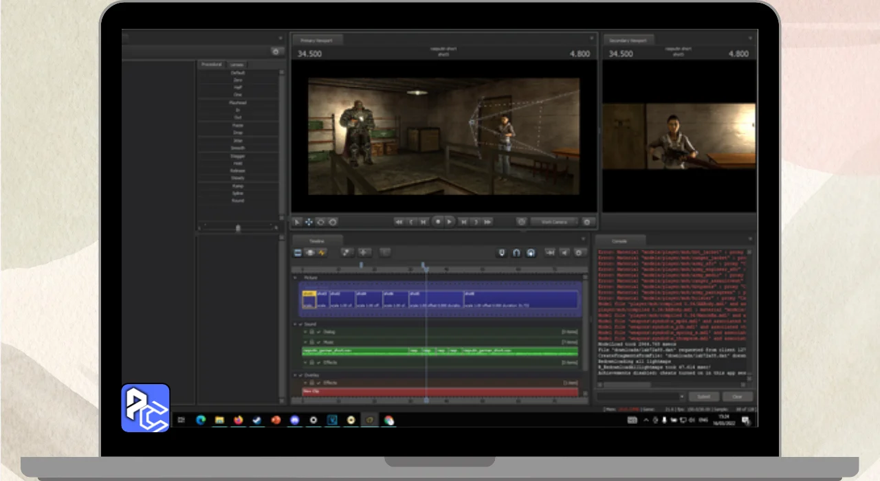This screenshot has width=880, height=481.
Task: Collapse the Picture track group
Action: [296, 278]
